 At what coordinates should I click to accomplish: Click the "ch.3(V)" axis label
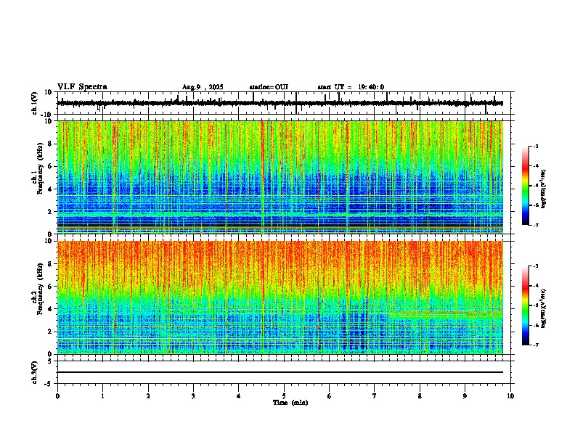pos(35,373)
